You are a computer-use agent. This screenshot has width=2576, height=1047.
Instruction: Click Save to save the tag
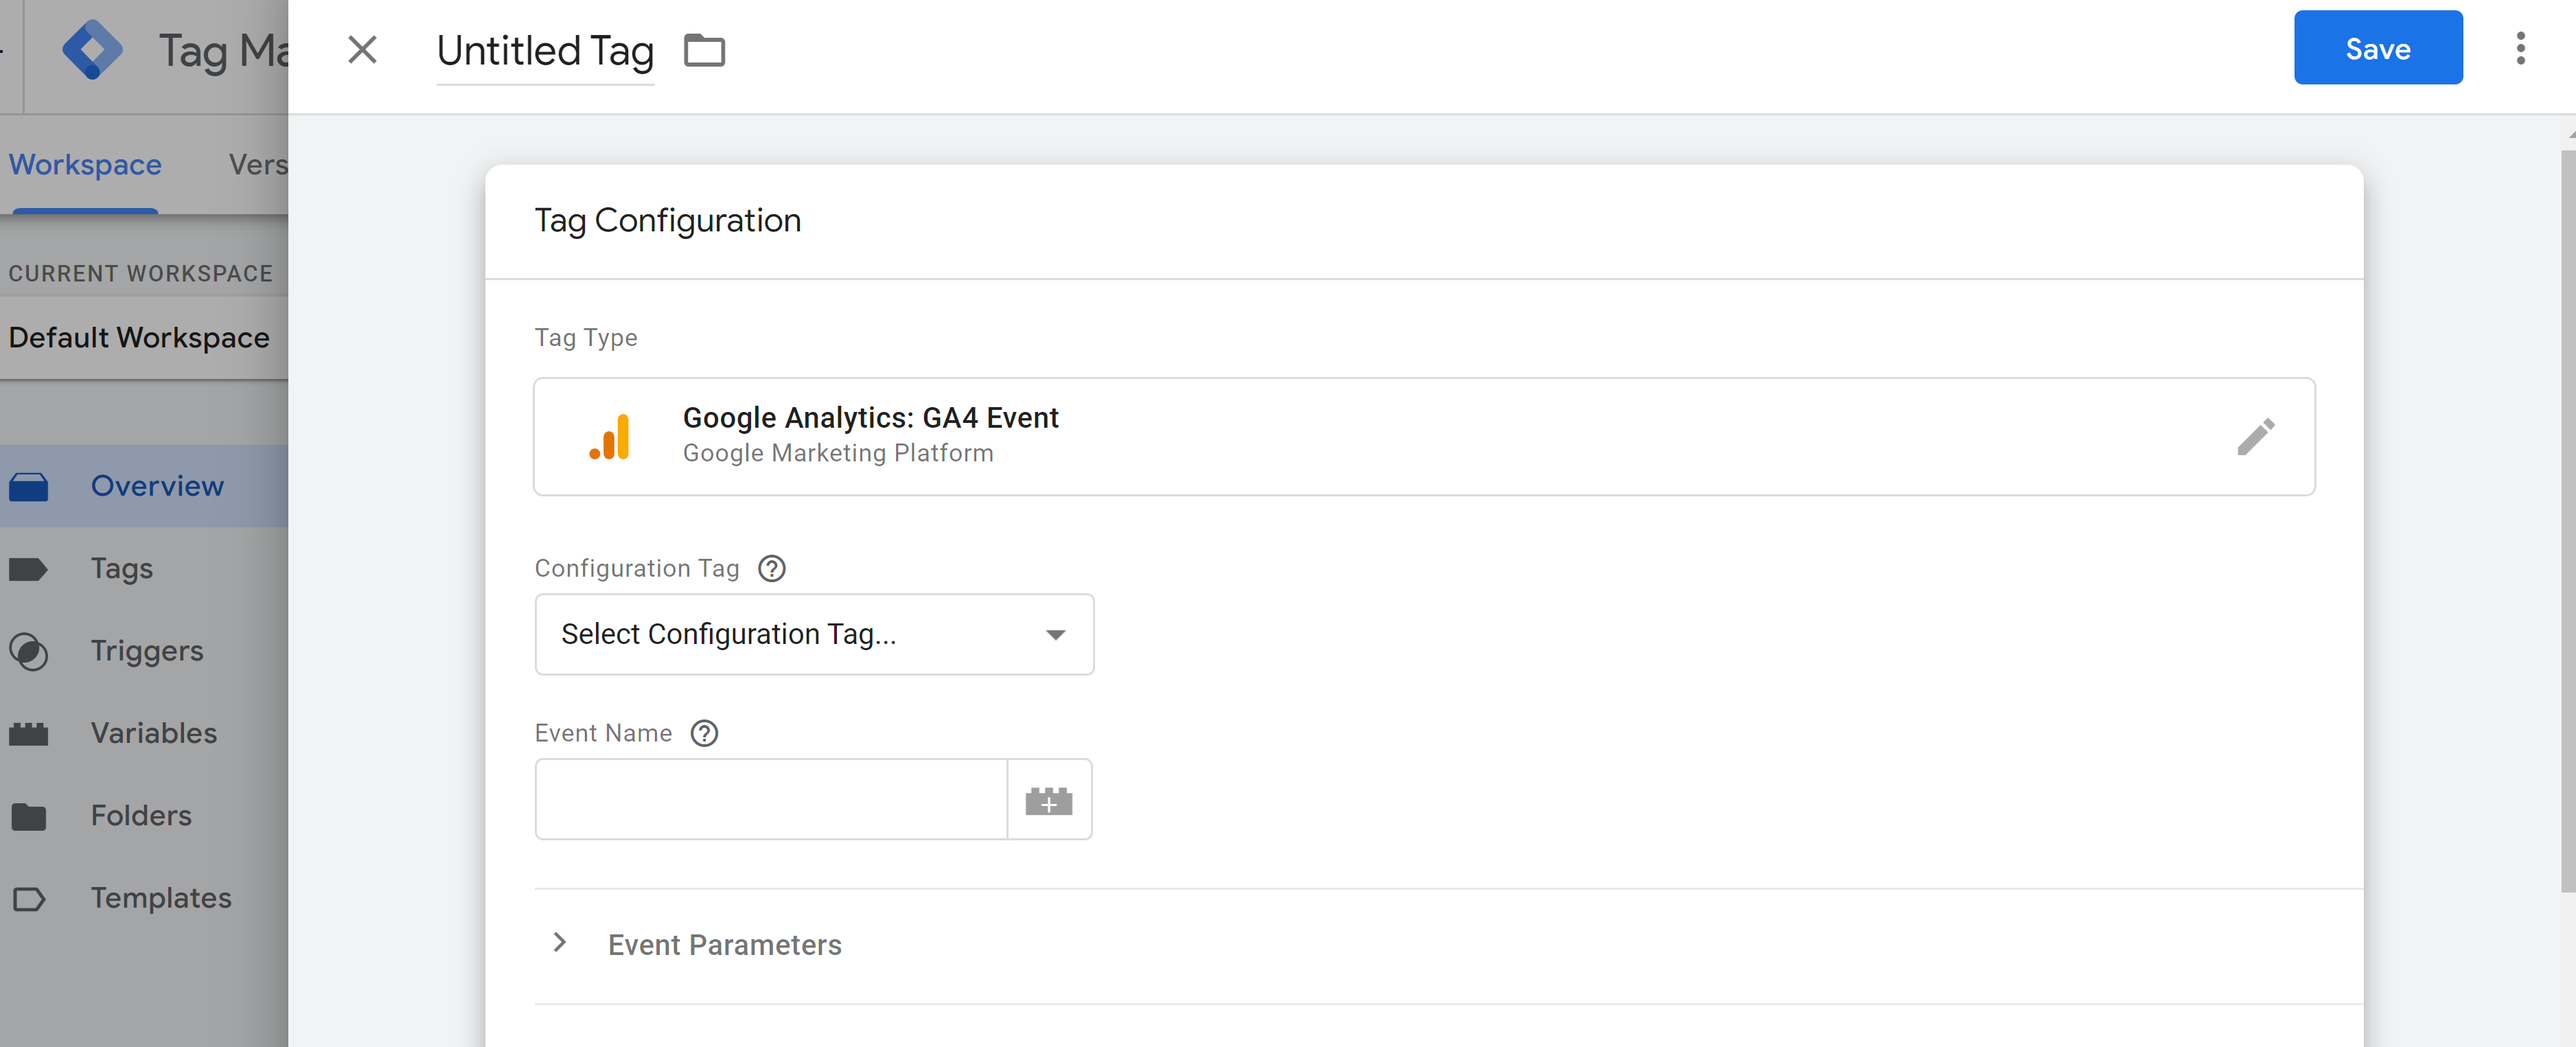2377,46
